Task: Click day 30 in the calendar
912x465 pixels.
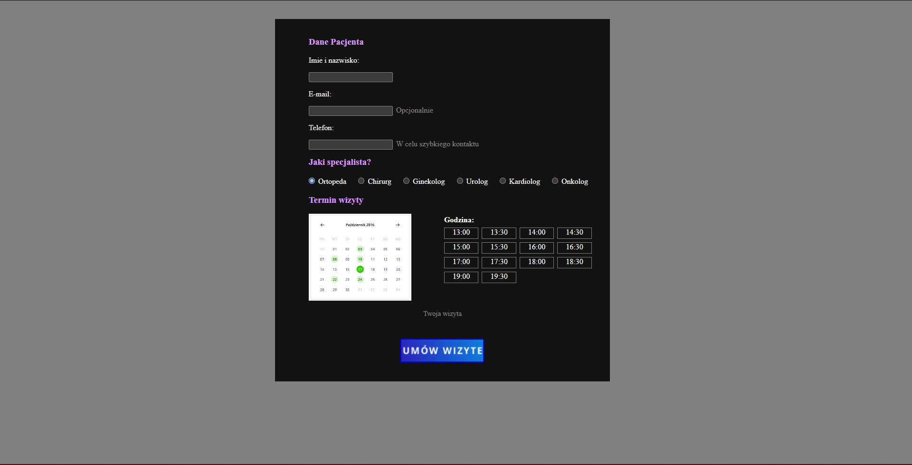Action: (x=347, y=290)
